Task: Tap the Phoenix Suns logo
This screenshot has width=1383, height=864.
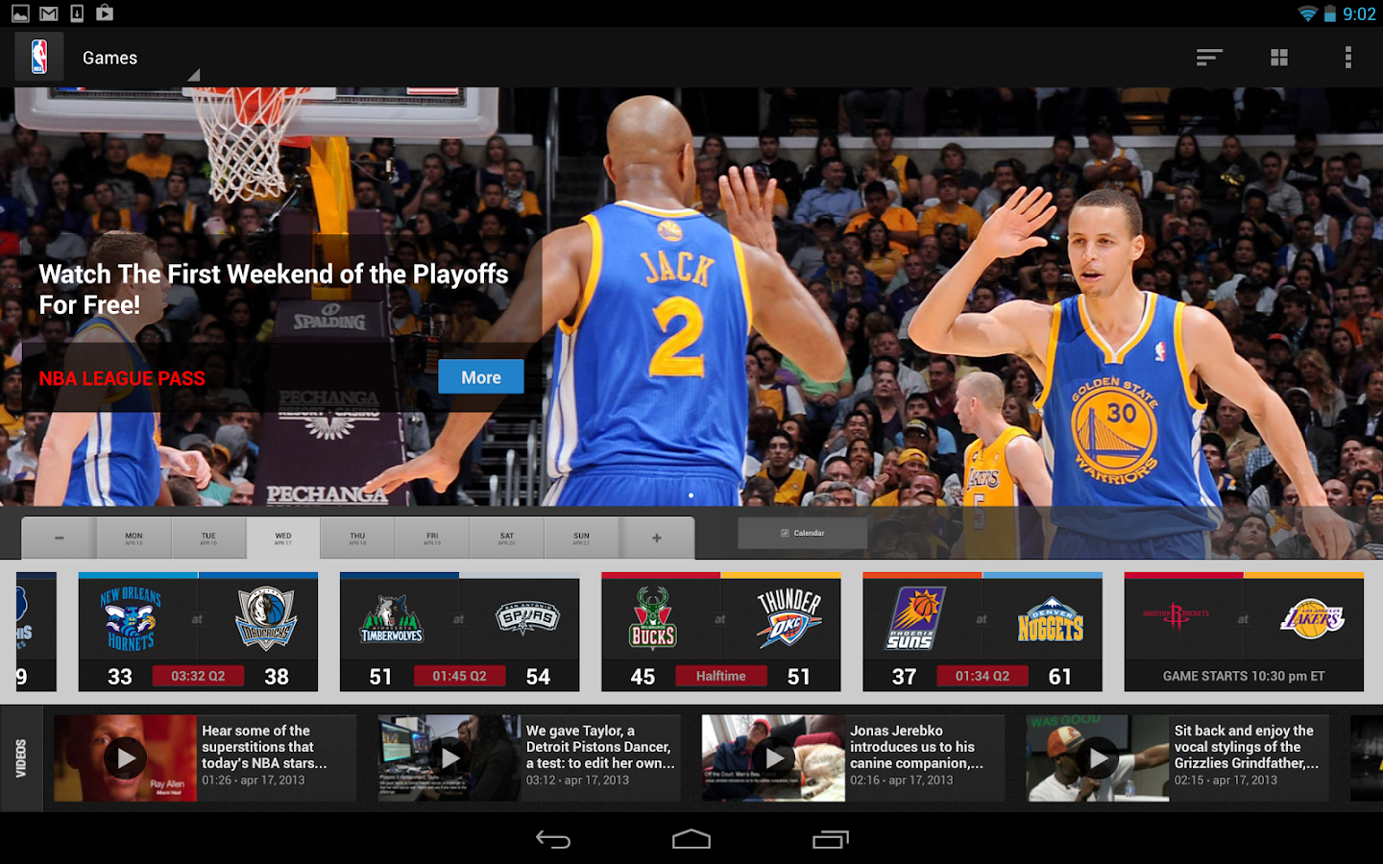Action: pyautogui.click(x=914, y=618)
